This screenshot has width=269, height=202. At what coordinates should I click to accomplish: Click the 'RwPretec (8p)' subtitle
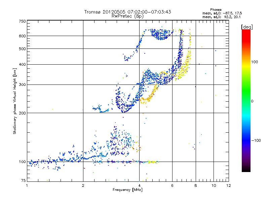(x=127, y=16)
